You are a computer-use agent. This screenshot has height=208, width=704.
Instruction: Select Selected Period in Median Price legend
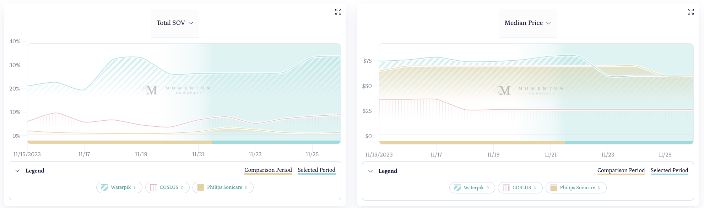669,170
